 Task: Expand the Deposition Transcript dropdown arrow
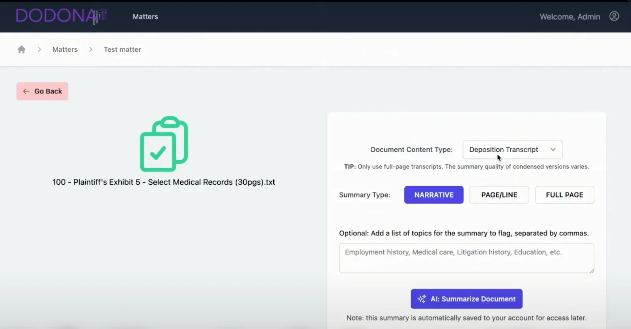pyautogui.click(x=553, y=150)
